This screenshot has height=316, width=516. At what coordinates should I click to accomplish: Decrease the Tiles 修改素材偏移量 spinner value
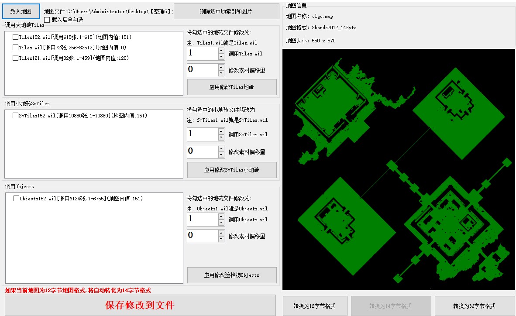[221, 73]
